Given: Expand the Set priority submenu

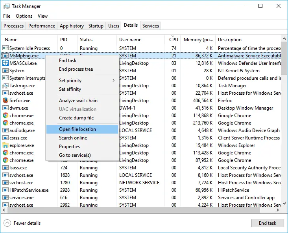Looking at the screenshot, I should click(82, 81).
